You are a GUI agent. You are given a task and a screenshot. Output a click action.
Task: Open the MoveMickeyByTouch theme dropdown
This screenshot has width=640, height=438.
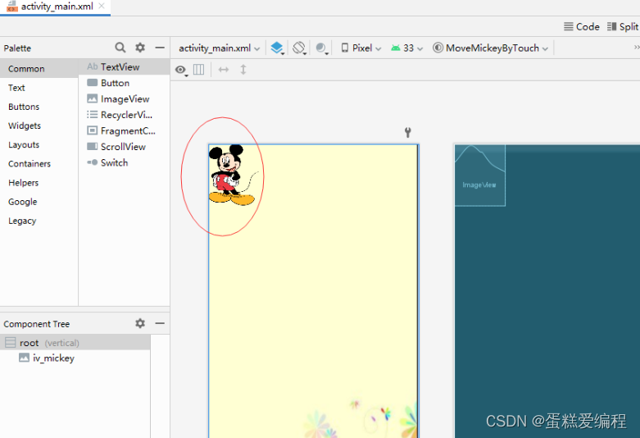tap(491, 48)
